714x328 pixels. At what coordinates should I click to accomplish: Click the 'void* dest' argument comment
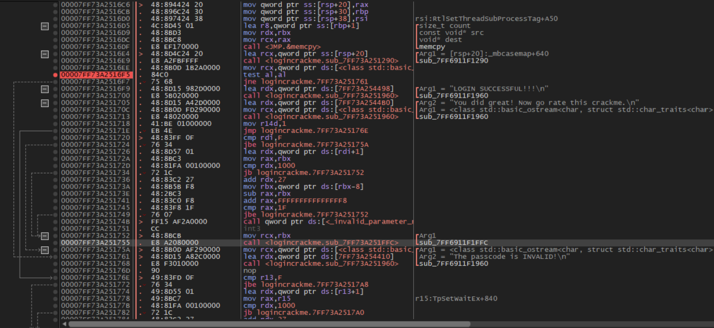coord(439,40)
